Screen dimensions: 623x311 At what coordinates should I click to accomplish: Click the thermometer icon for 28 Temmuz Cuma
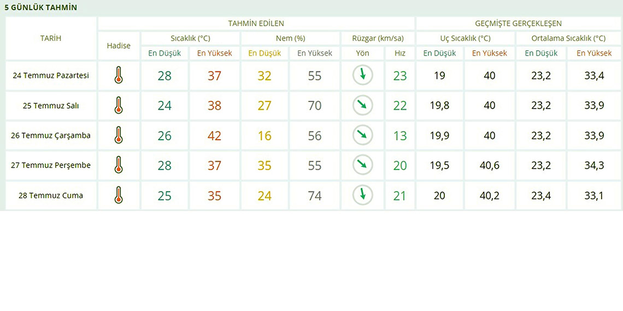point(119,195)
